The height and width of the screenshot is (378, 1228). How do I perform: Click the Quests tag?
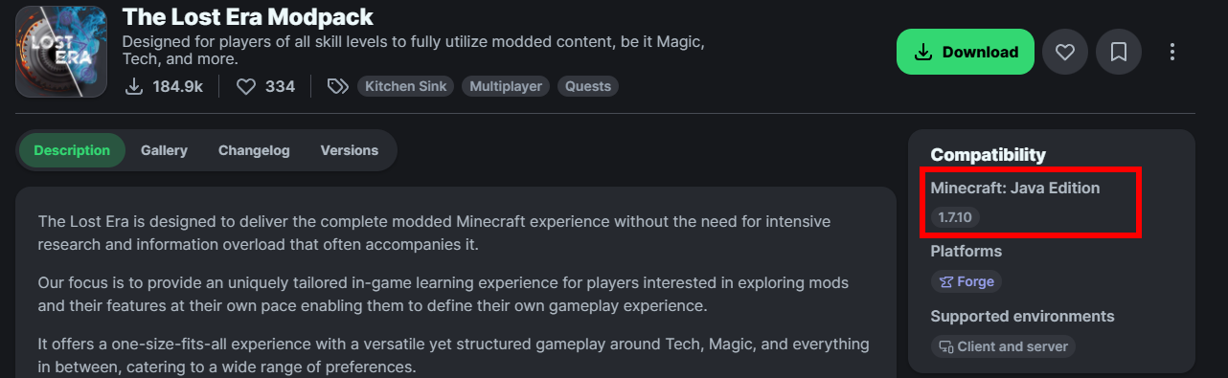[x=588, y=86]
